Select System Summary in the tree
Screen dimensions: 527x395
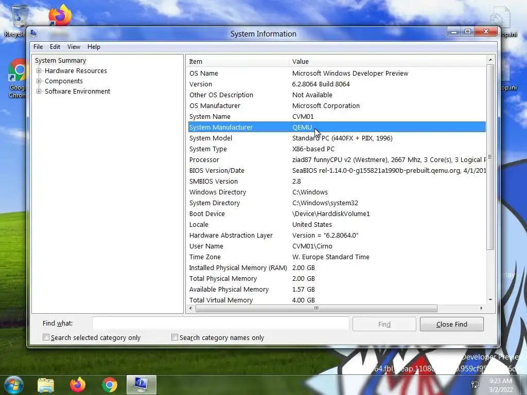[61, 61]
